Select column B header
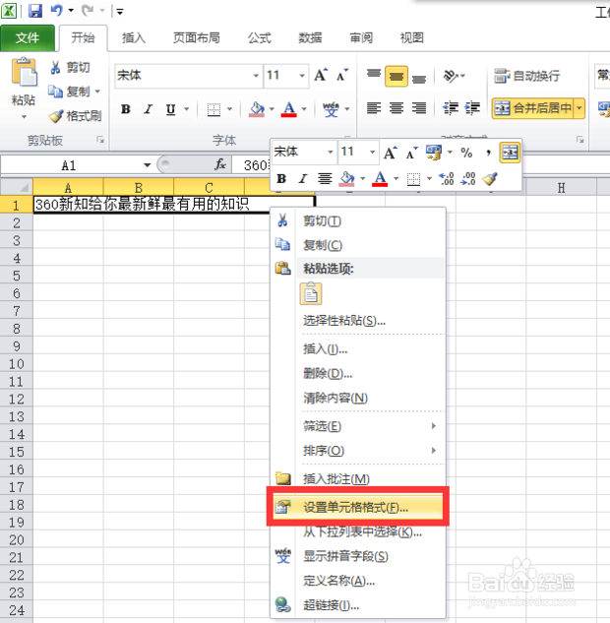Image resolution: width=610 pixels, height=623 pixels. (138, 187)
